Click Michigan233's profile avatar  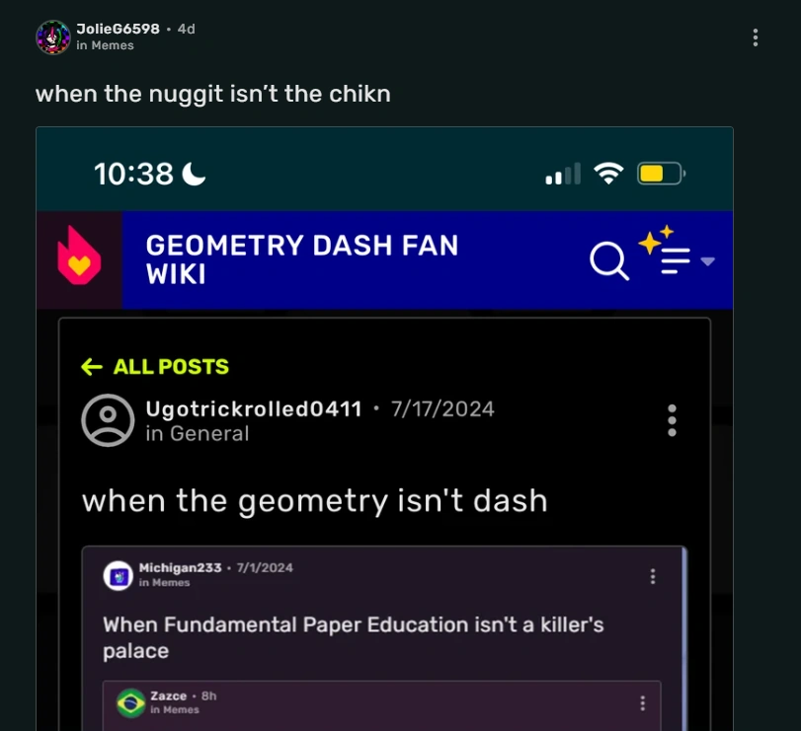(x=119, y=575)
